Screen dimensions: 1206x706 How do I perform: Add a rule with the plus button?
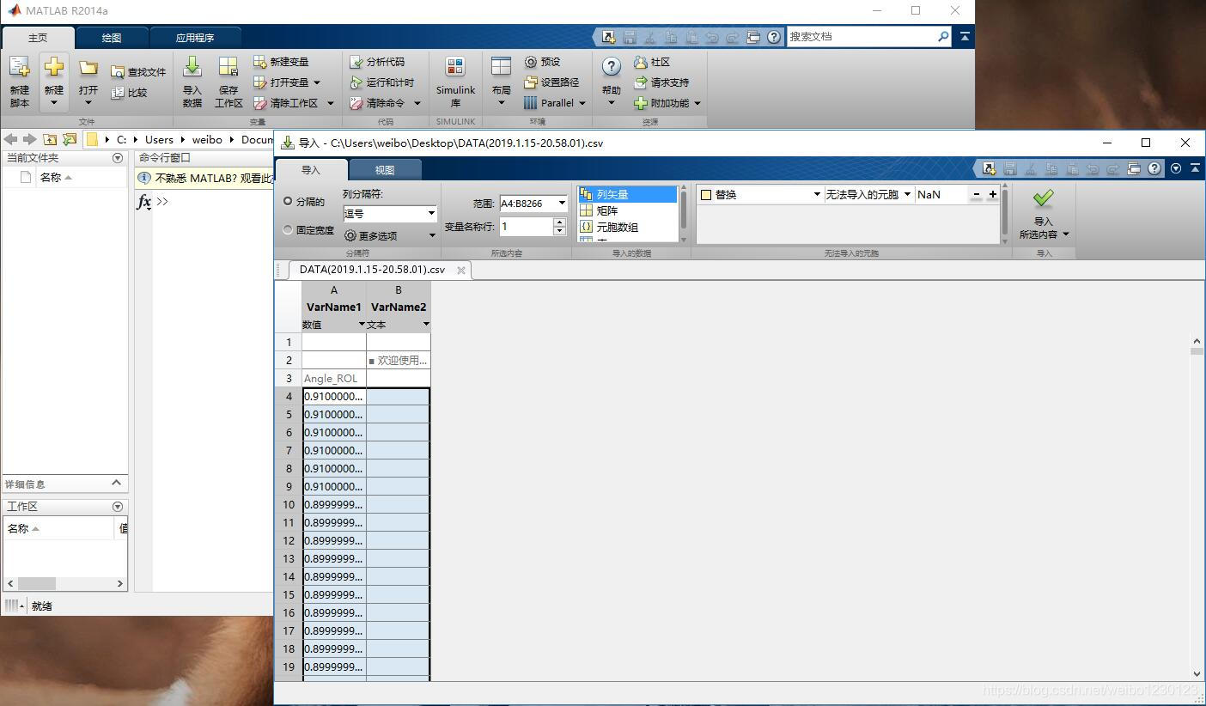[993, 195]
